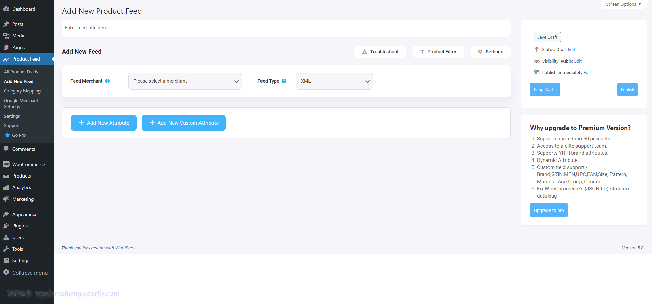652x304 pixels.
Task: Click the Go Pro star icon
Action: coord(7,135)
